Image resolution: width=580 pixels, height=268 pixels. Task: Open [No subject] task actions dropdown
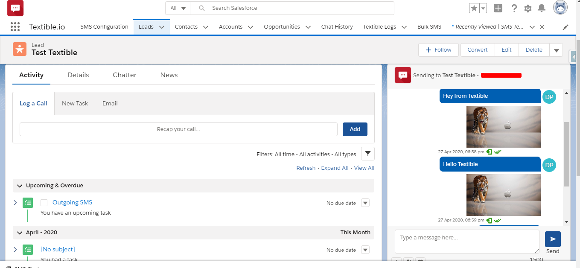point(365,250)
